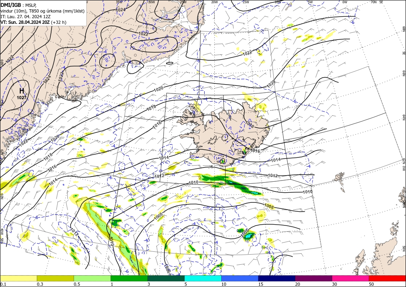
Task: Click the legend value label 50
Action: (371, 284)
